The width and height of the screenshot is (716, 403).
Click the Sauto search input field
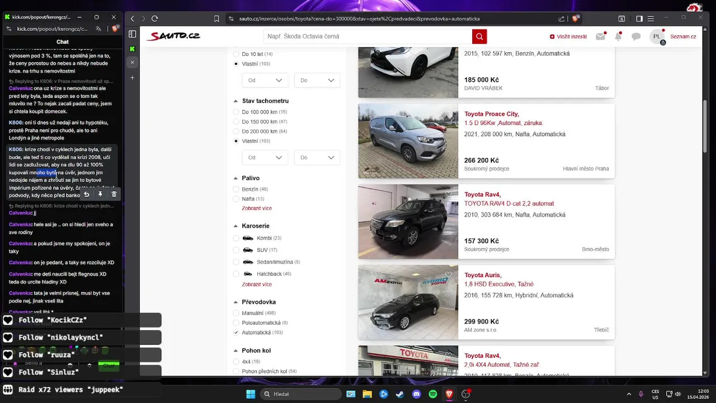click(368, 36)
